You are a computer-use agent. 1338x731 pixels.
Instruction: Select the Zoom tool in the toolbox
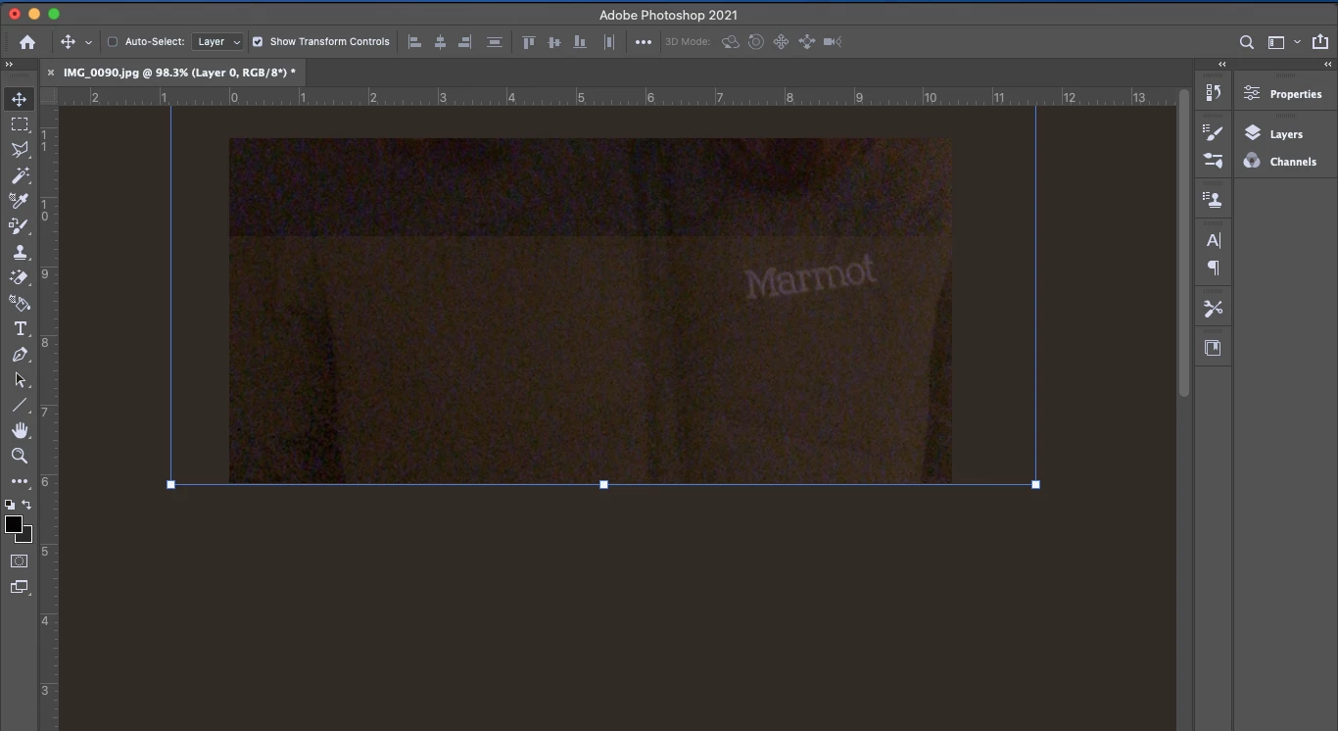click(x=20, y=456)
